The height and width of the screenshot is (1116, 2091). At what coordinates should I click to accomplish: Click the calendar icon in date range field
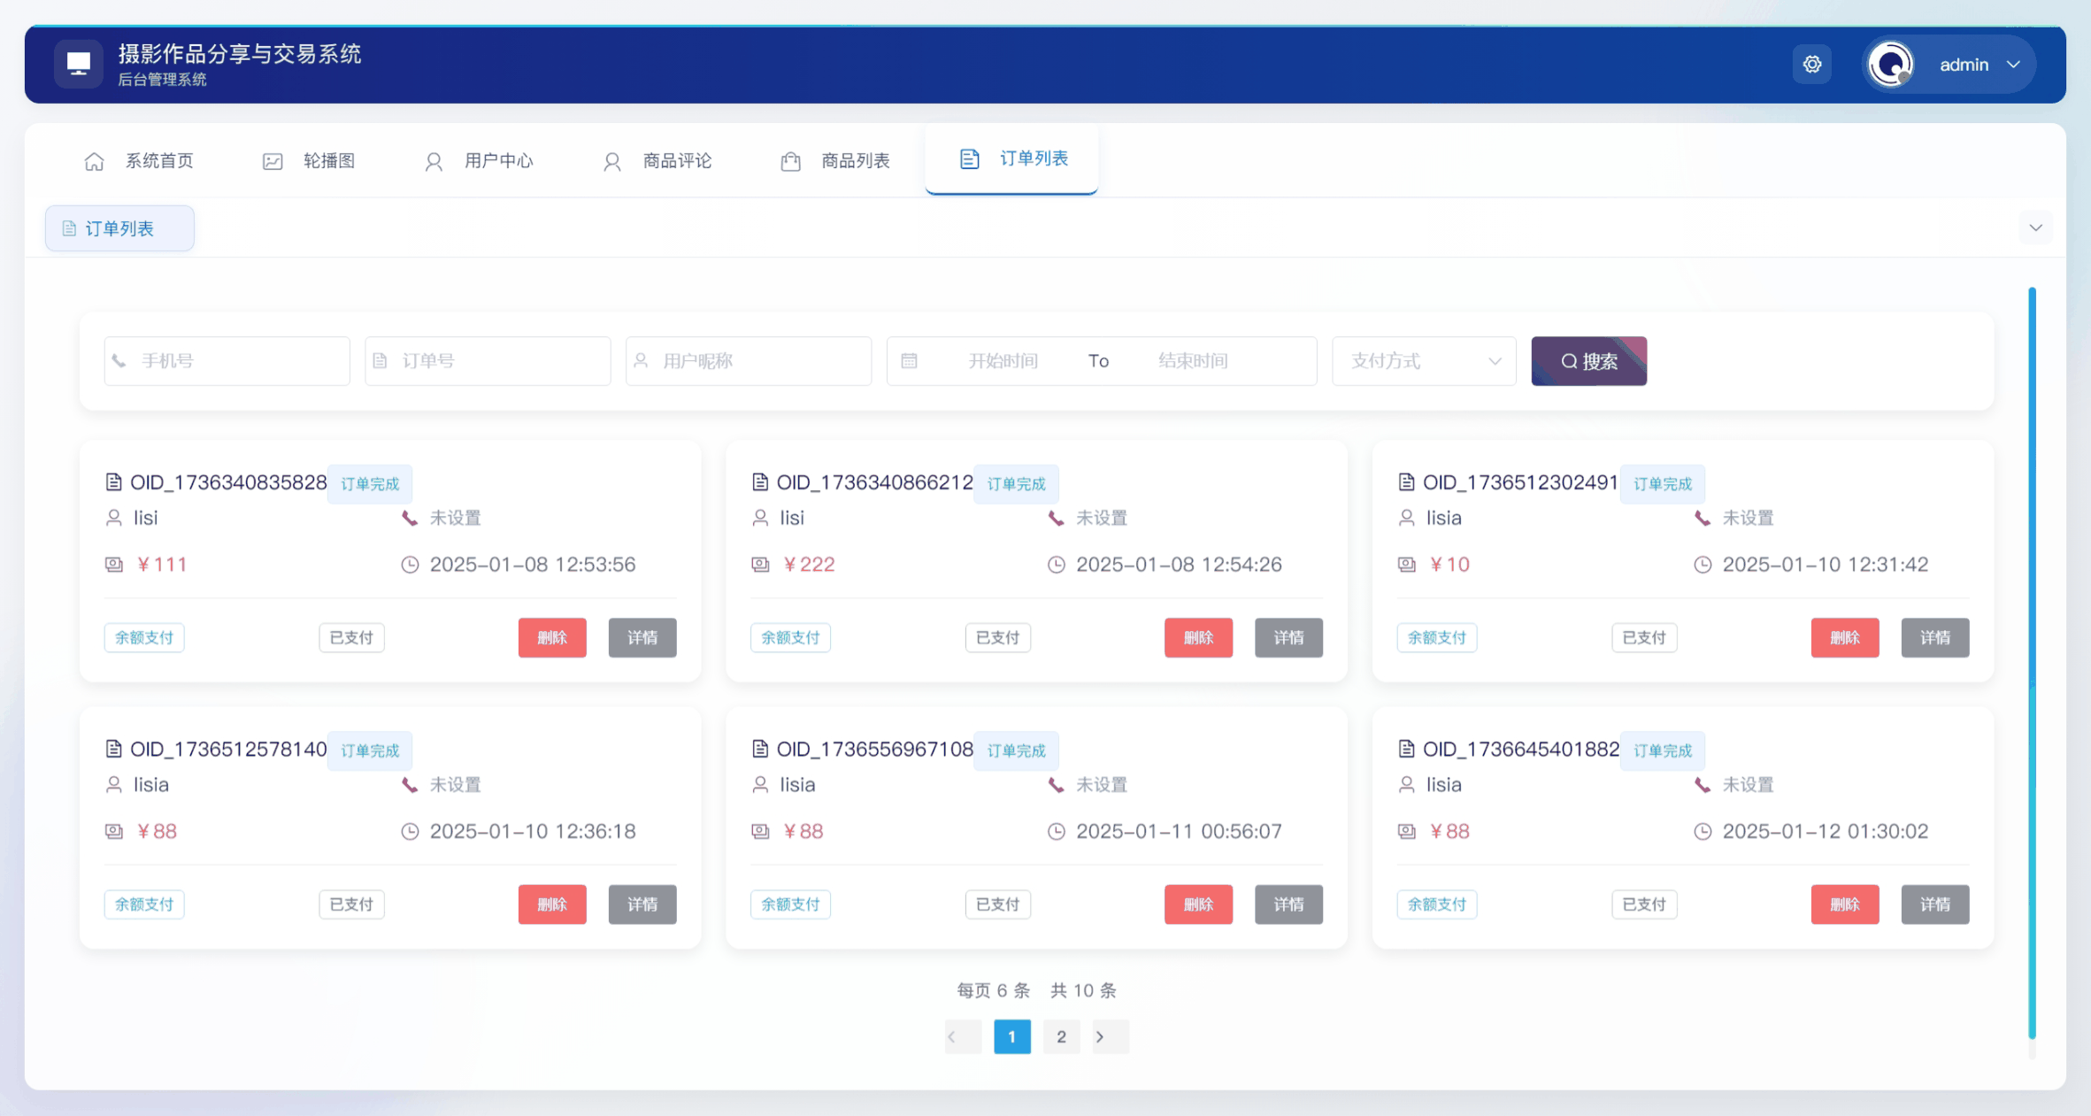coord(909,361)
